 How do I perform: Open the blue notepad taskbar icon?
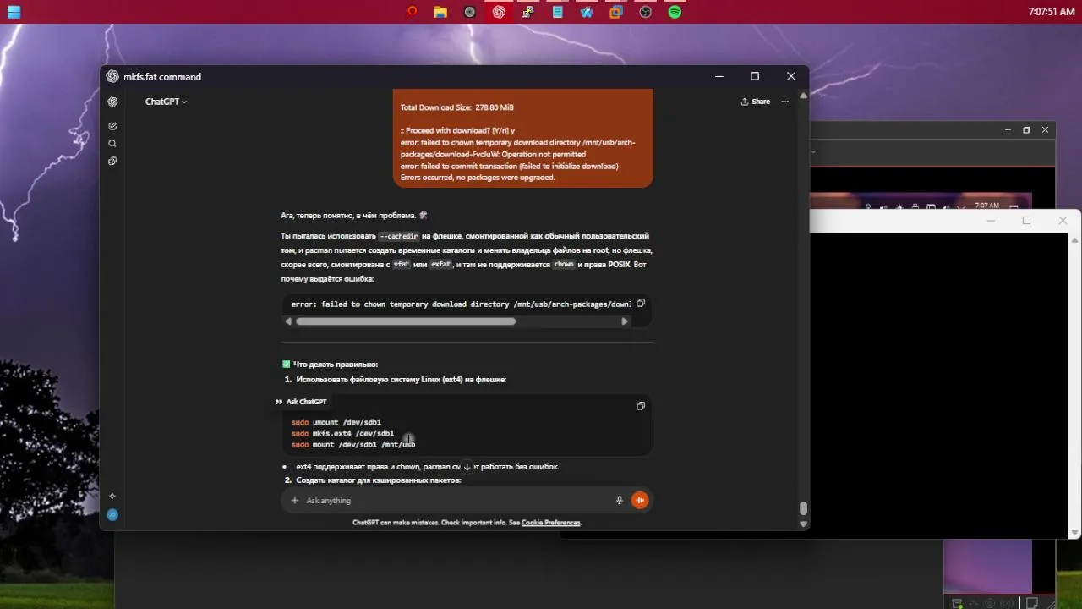558,12
